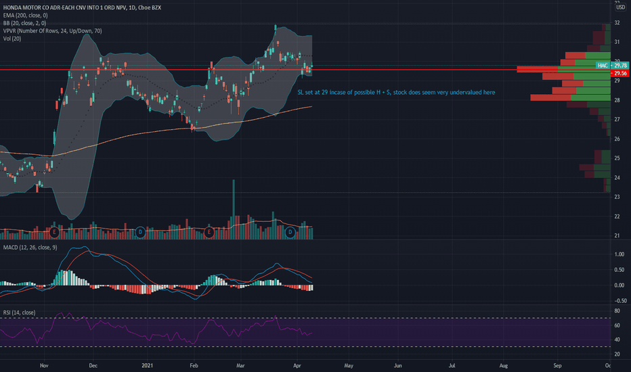Click the 25 level on price axis
This screenshot has width=631, height=372.
click(x=617, y=158)
